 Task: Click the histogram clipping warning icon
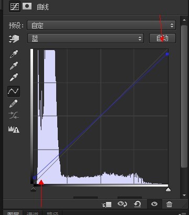[14, 129]
